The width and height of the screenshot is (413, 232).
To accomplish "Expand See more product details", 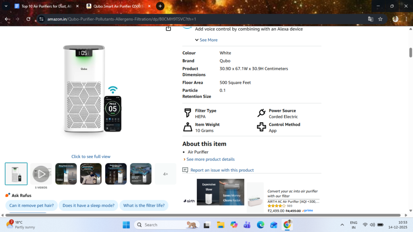I will [210, 159].
